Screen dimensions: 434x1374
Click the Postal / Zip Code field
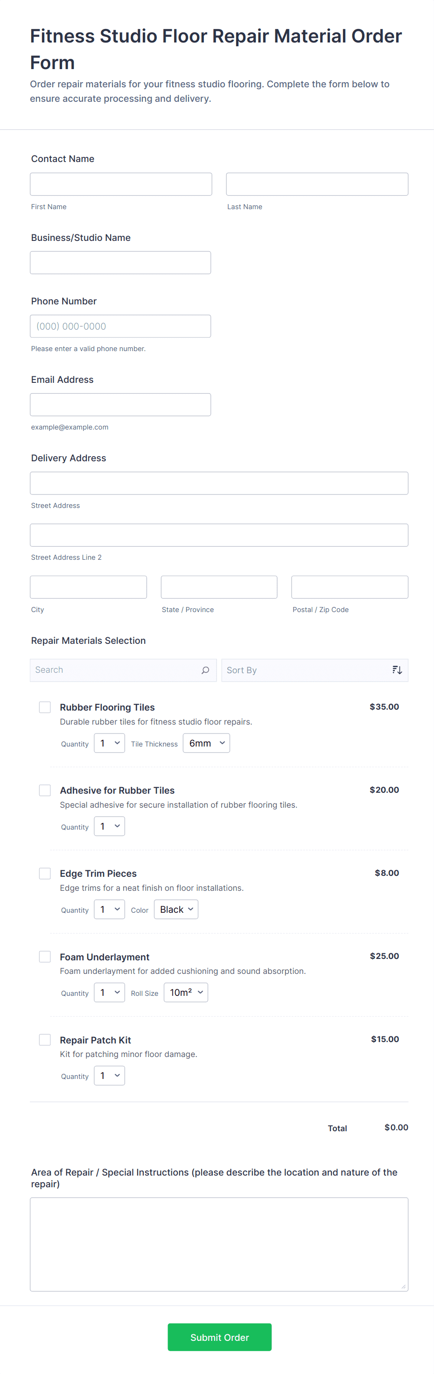349,587
